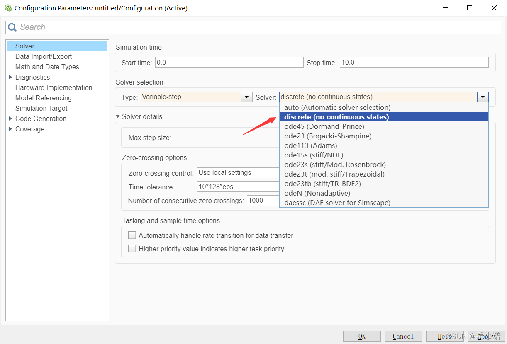Choose auto (Automatic solver selection)
This screenshot has width=507, height=344.
[384, 107]
